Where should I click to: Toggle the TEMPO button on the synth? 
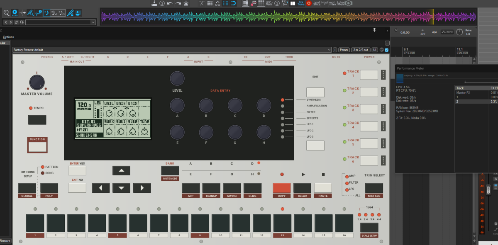37,120
